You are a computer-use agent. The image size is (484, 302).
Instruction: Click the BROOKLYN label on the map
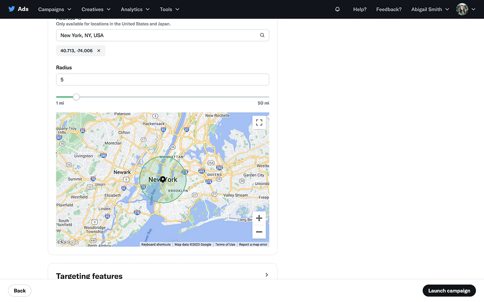coord(178,191)
